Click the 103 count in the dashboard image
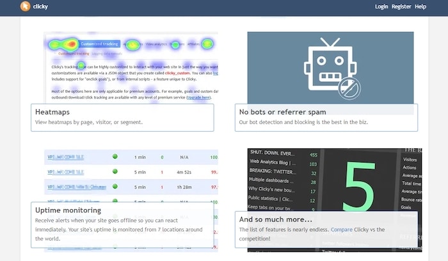Screen dimensions: 448x261 (313, 164)
